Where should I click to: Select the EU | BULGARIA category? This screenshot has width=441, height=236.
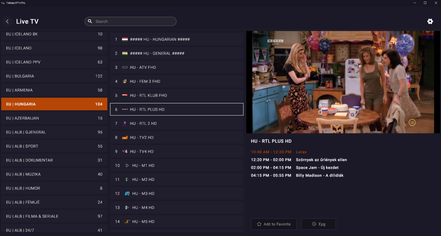pyautogui.click(x=54, y=76)
